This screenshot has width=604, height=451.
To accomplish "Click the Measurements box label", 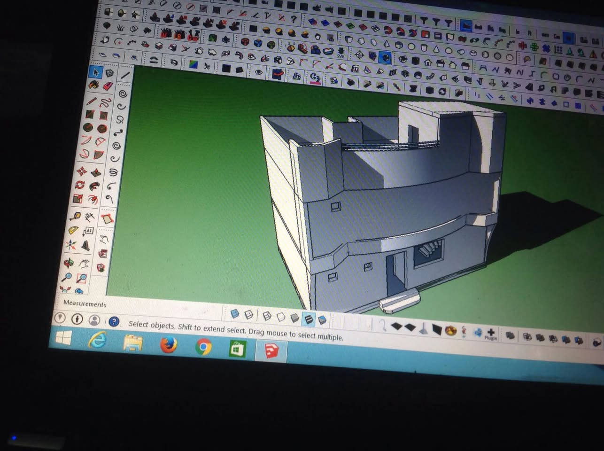I will pos(85,304).
